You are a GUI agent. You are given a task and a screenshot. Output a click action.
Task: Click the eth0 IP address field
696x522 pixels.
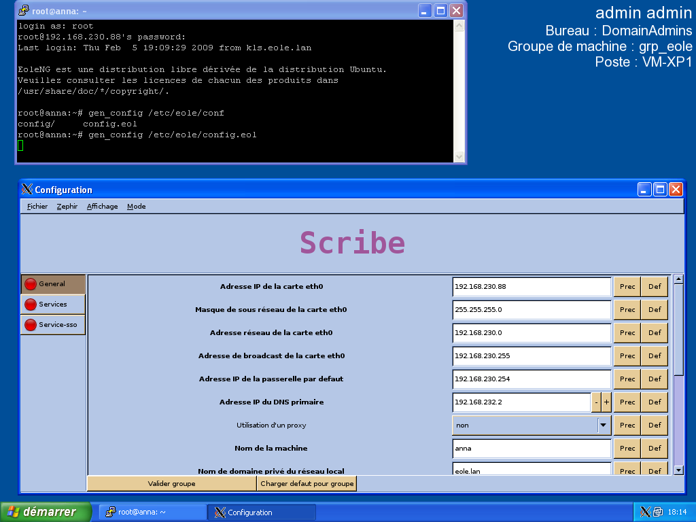point(532,287)
